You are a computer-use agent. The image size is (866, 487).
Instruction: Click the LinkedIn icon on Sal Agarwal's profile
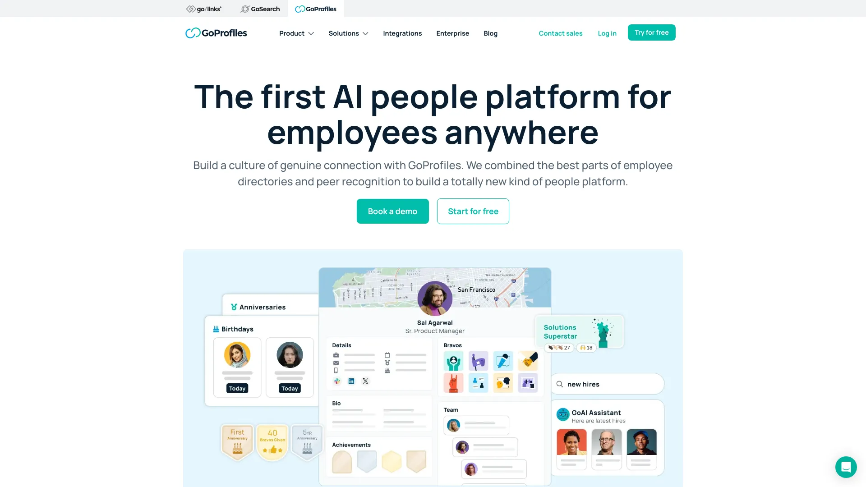click(x=351, y=381)
